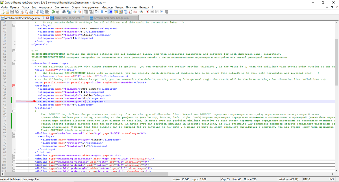The width and height of the screenshot is (339, 182).
Task: Print the document using the printer icon
Action: [x=31, y=12]
